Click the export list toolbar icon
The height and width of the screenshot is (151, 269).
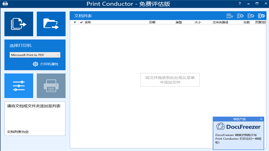251,16
